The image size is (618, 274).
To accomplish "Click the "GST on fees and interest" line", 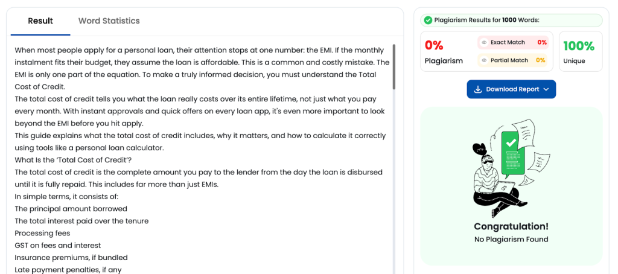I will [57, 246].
